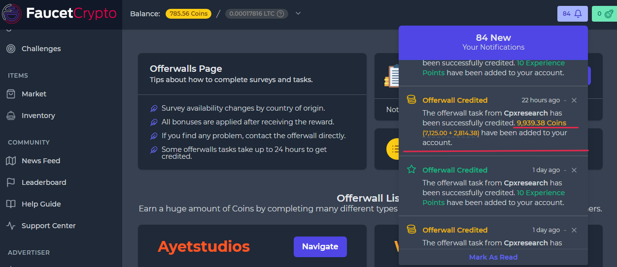Image resolution: width=617 pixels, height=267 pixels.
Task: Click 'If you find any problem' tip
Action: pyautogui.click(x=254, y=136)
